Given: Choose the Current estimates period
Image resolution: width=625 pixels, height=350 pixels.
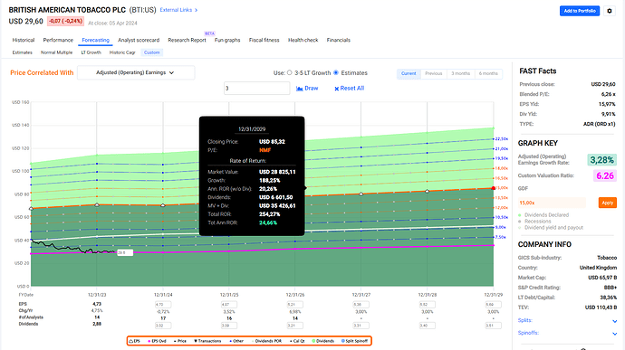Looking at the screenshot, I should (409, 73).
